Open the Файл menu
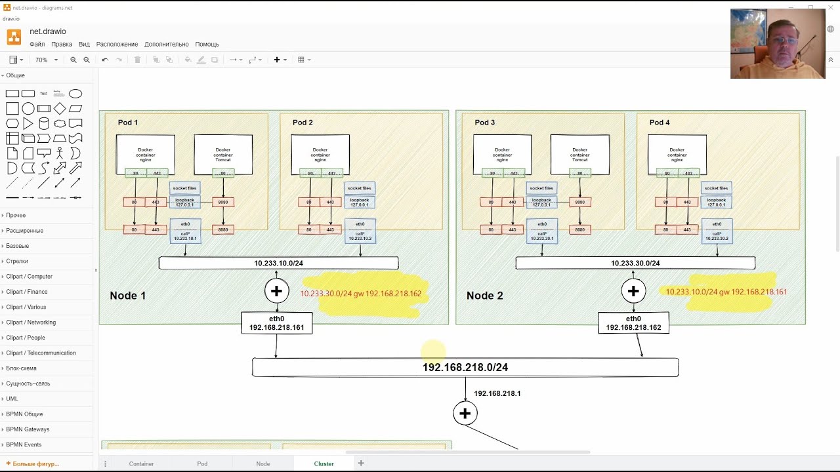Image resolution: width=840 pixels, height=472 pixels. (37, 45)
